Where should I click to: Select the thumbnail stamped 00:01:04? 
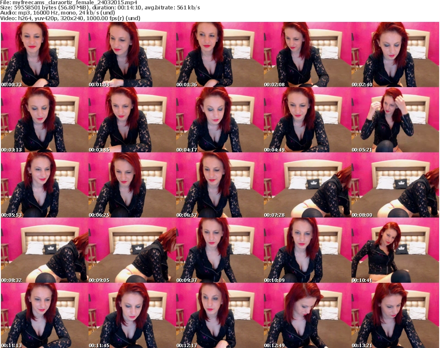click(x=132, y=54)
